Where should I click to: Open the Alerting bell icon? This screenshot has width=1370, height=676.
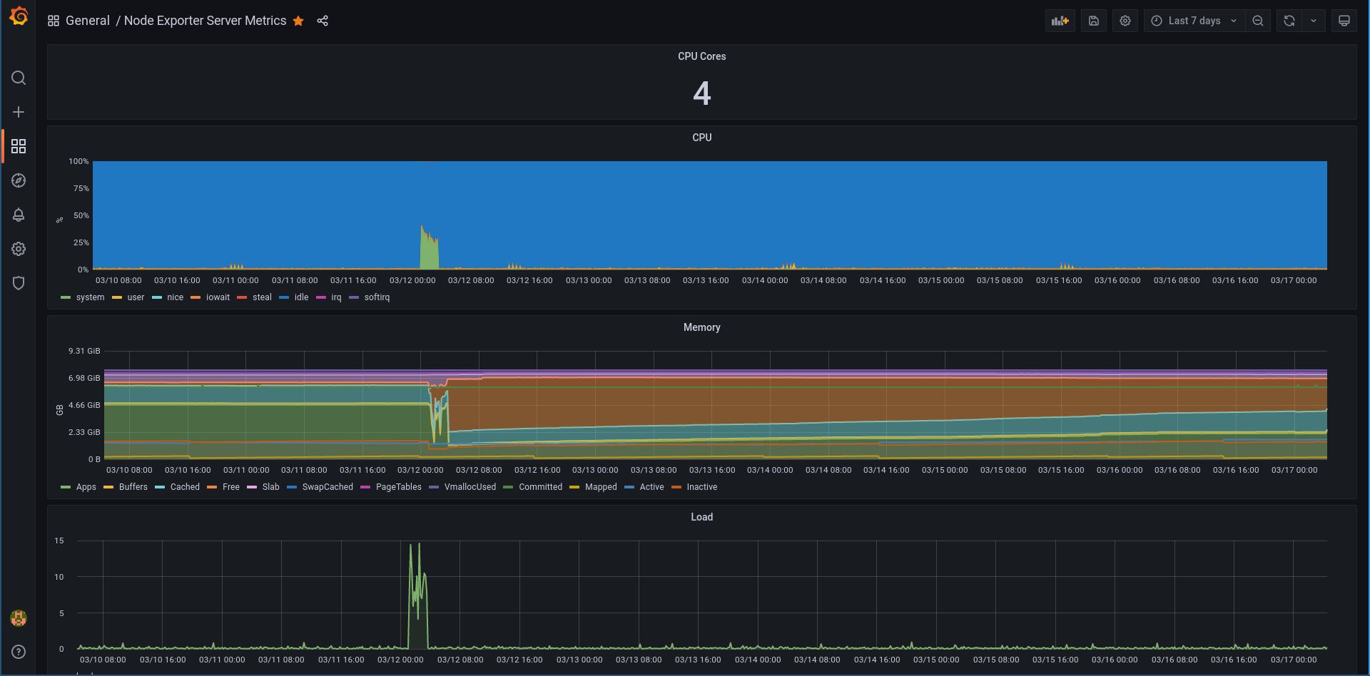(19, 215)
